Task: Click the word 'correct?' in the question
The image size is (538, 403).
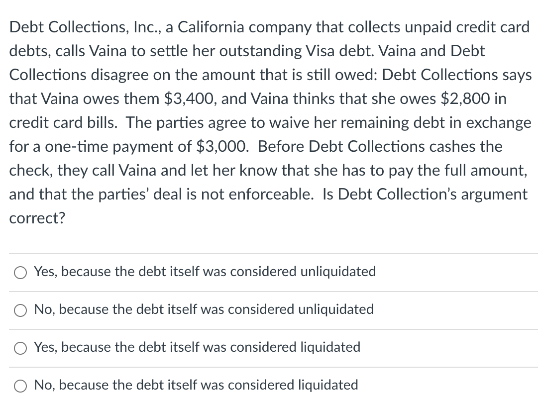Action: (x=36, y=217)
